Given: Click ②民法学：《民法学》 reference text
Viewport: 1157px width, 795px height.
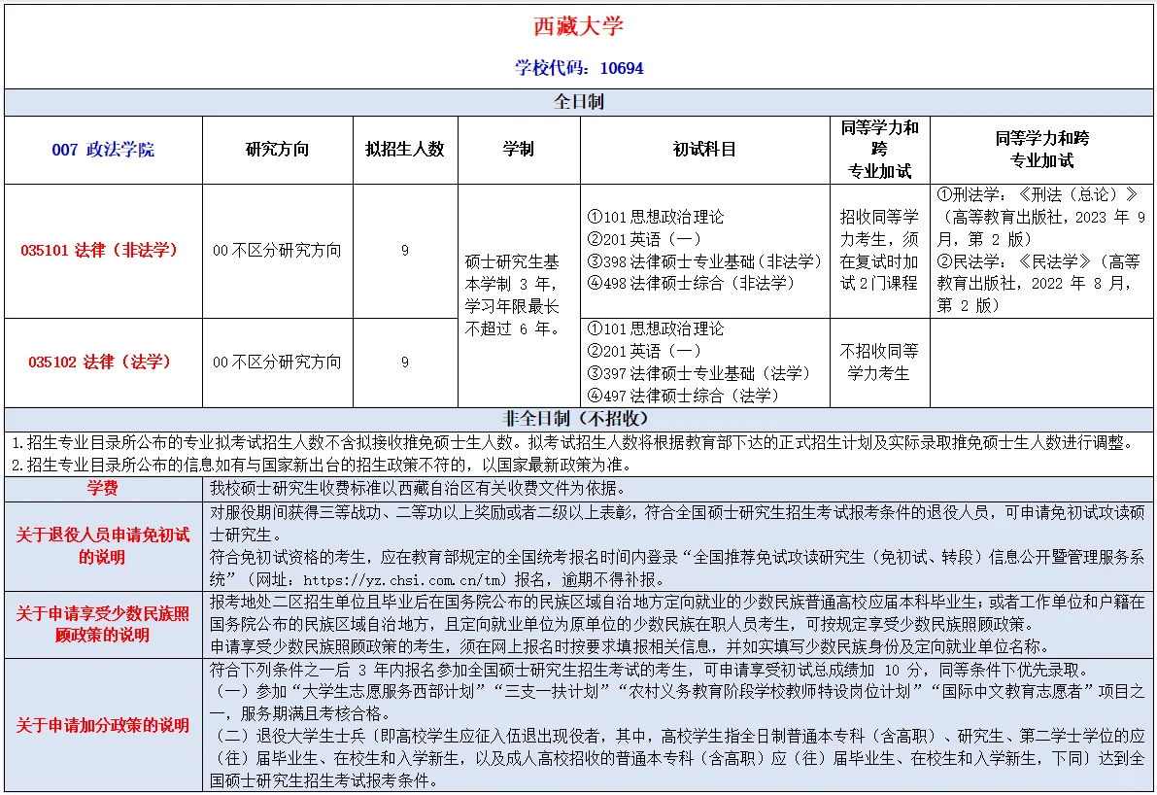Looking at the screenshot, I should click(1038, 284).
